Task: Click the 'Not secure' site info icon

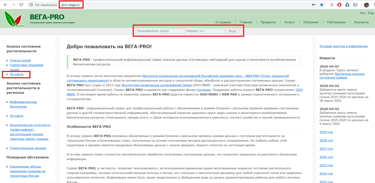Action: (31, 5)
